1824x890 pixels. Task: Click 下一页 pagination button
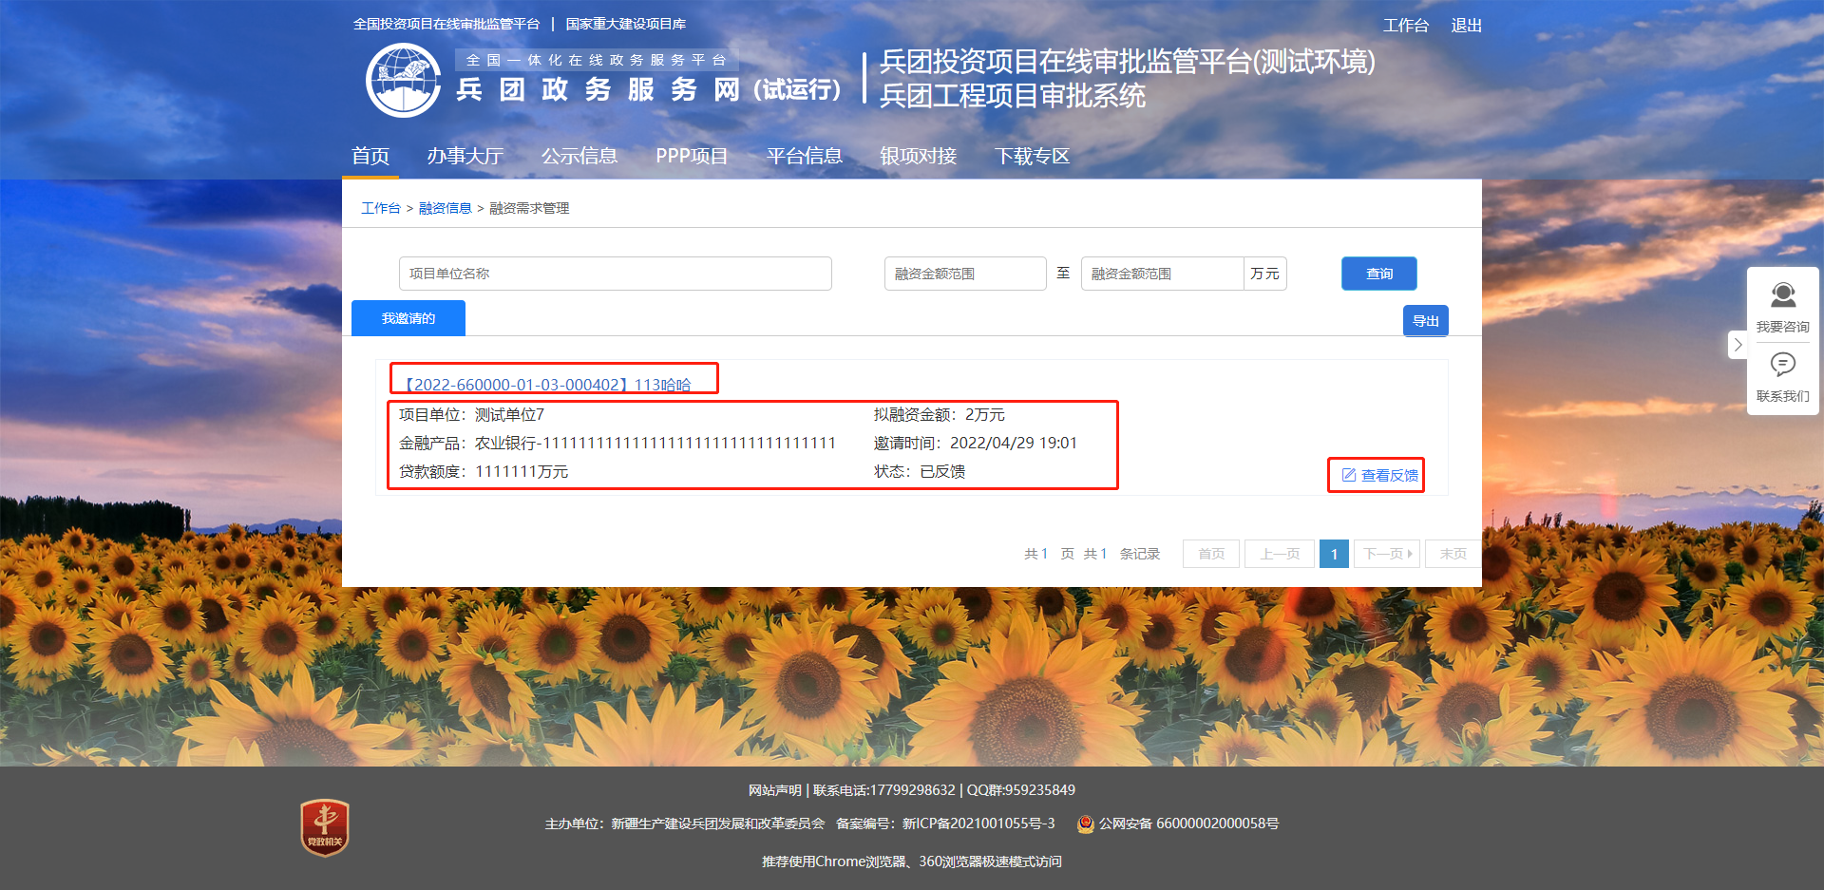click(x=1387, y=554)
